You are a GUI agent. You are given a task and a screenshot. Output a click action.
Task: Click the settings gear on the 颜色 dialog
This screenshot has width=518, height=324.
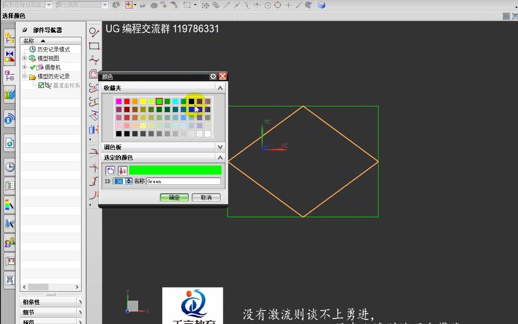(x=213, y=76)
